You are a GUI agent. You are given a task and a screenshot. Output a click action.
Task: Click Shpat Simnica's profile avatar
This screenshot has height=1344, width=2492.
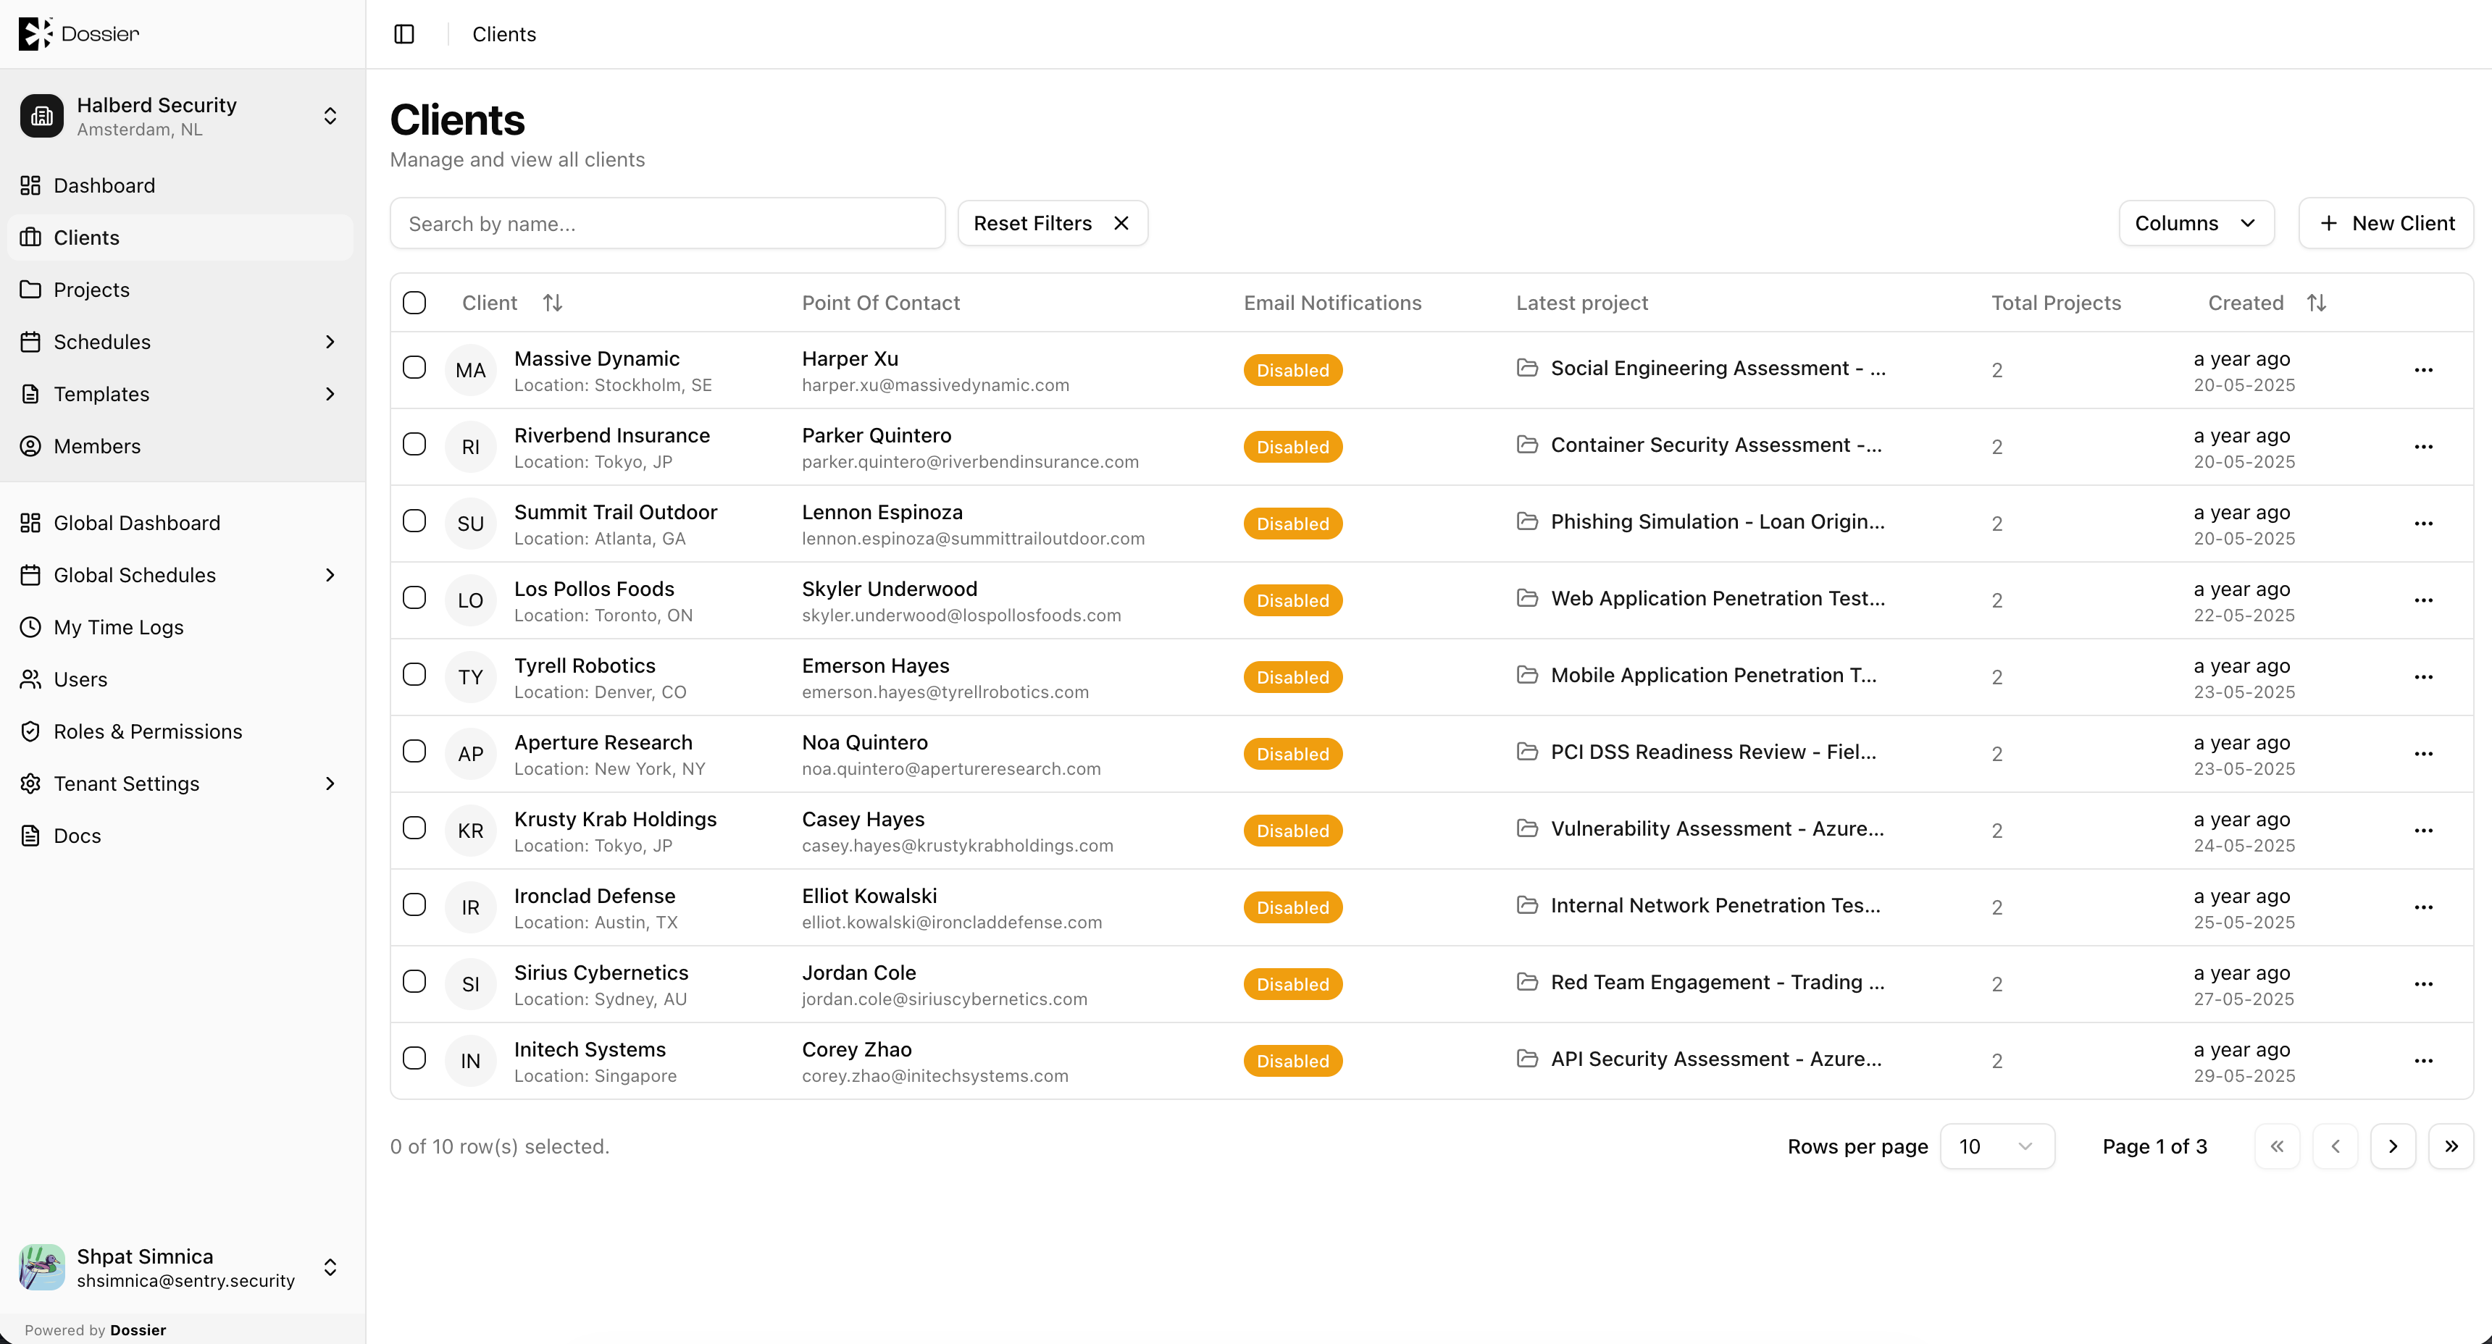point(41,1267)
